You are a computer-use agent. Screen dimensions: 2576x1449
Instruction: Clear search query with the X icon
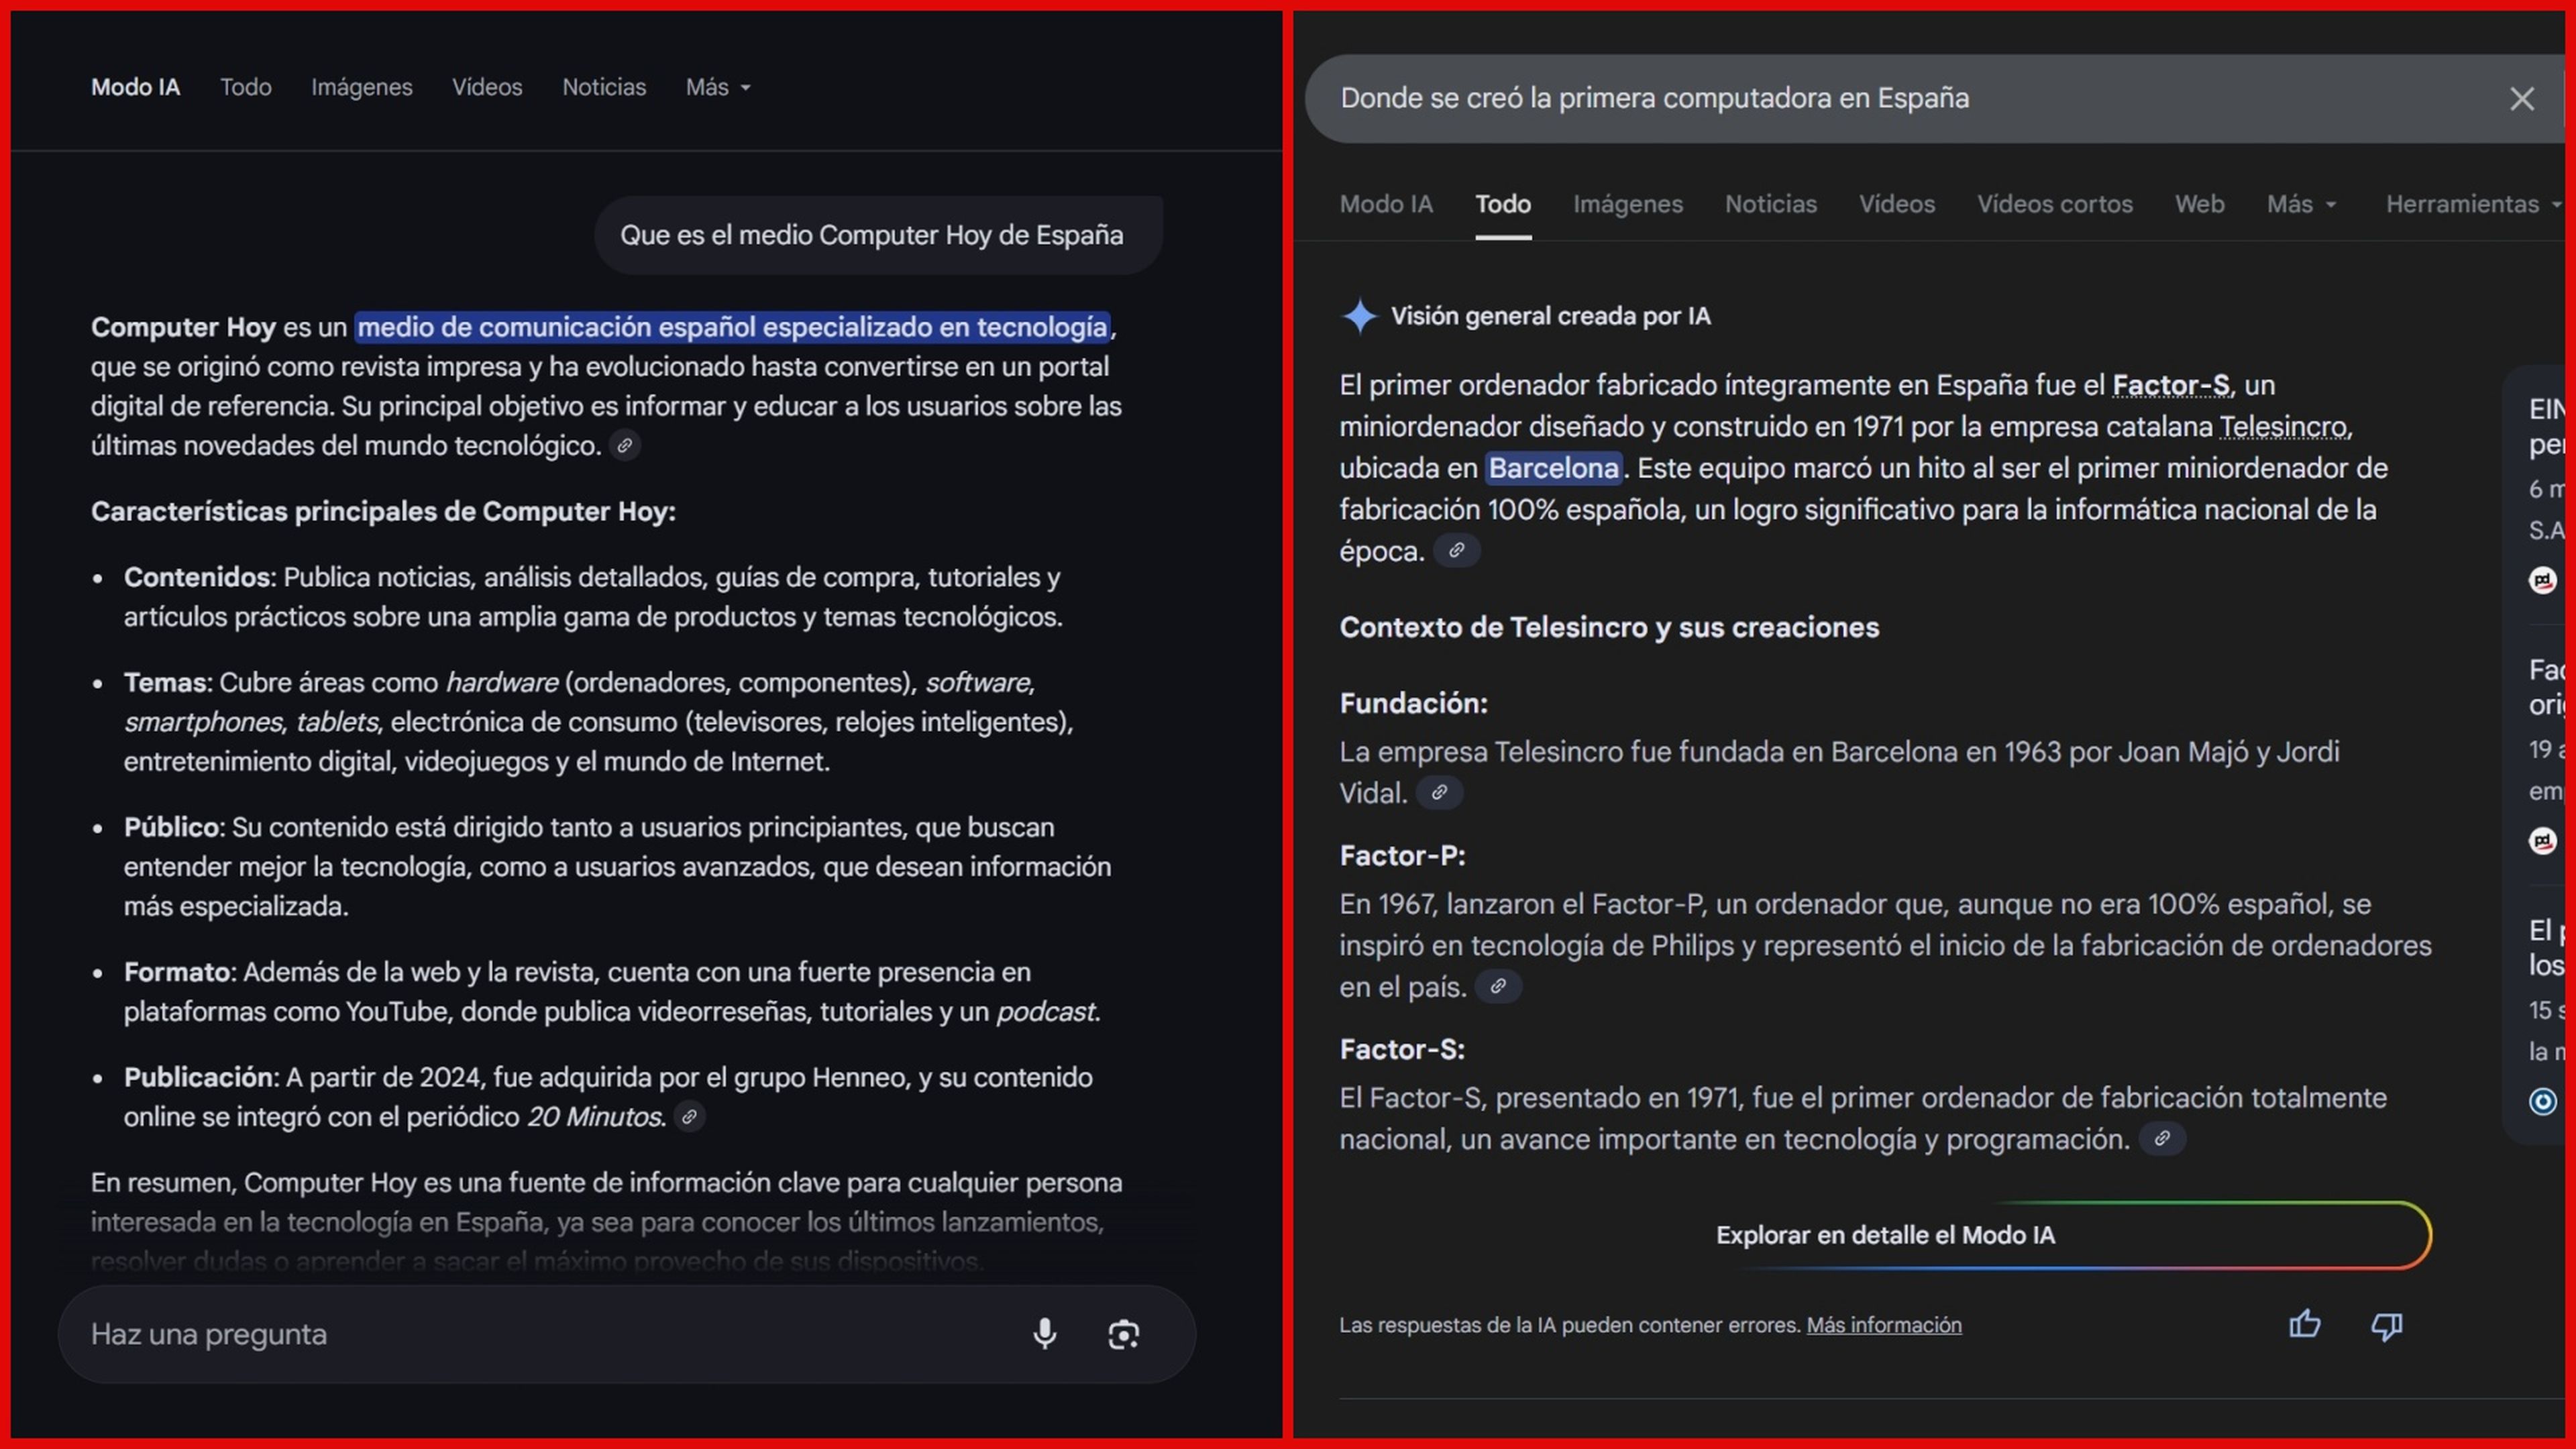(2521, 98)
